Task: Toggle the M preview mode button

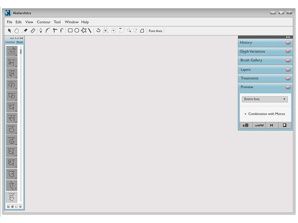Action: click(271, 125)
